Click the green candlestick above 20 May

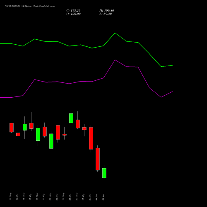coord(51,141)
